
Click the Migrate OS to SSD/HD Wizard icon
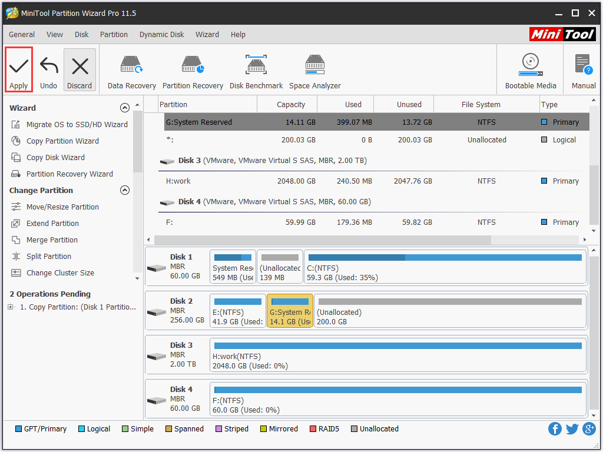tap(16, 125)
